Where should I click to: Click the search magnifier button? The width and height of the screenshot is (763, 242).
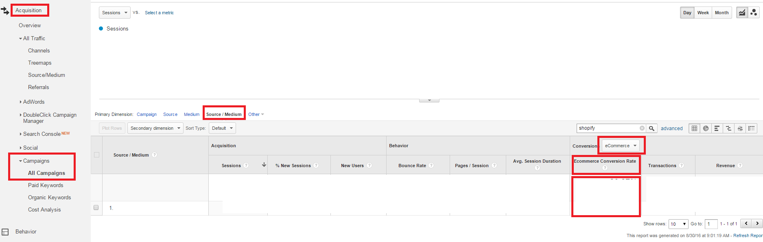pyautogui.click(x=652, y=129)
